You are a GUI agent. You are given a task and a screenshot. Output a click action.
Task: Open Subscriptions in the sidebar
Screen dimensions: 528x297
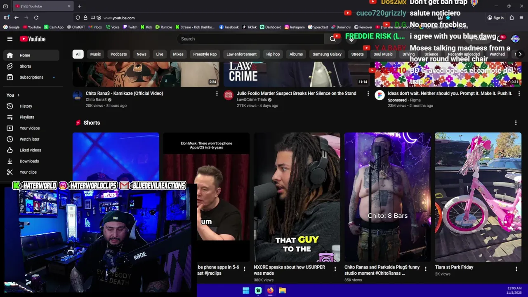pyautogui.click(x=31, y=77)
